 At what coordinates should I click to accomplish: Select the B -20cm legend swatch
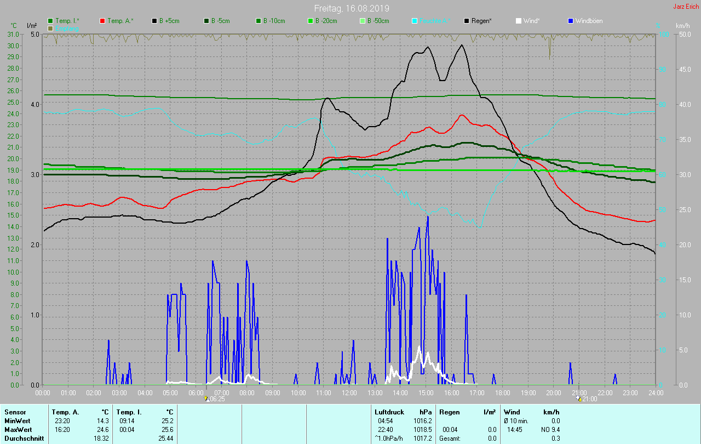click(x=311, y=21)
